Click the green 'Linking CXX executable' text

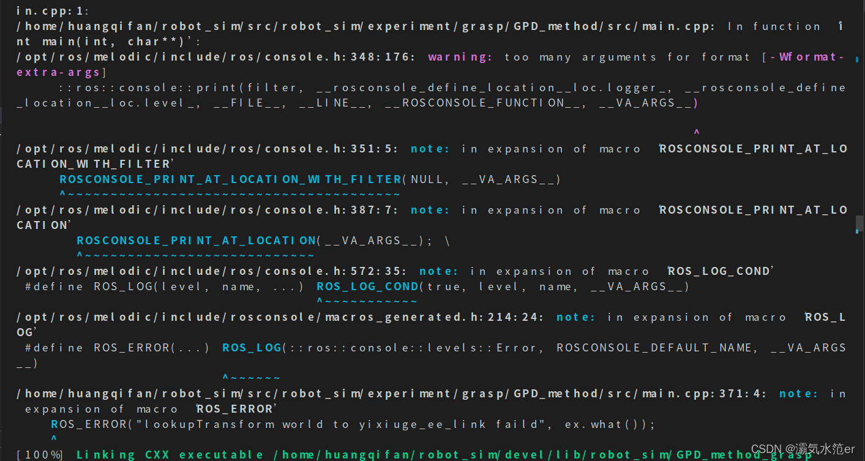click(x=170, y=454)
